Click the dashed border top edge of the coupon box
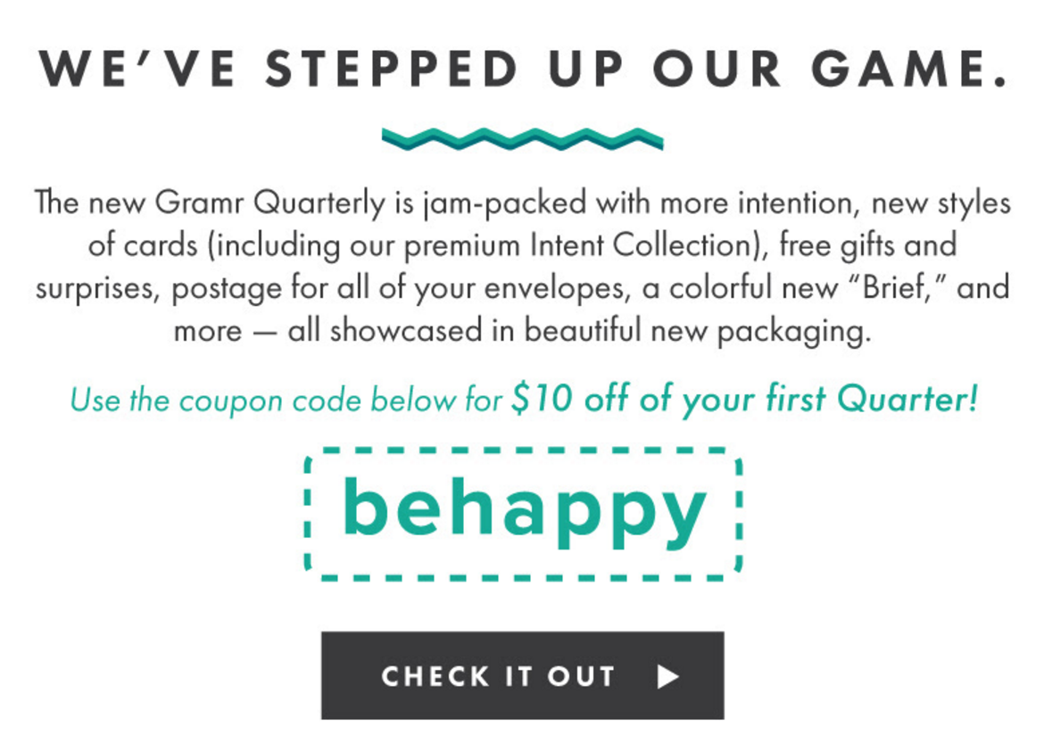Screen dimensions: 1044x744 pos(523,451)
